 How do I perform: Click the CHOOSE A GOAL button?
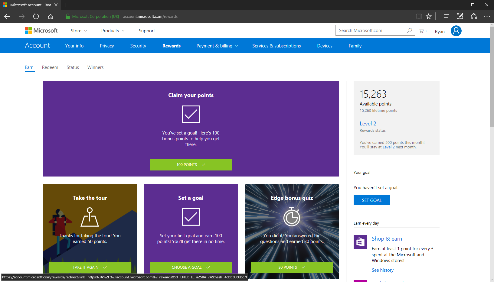(x=191, y=267)
